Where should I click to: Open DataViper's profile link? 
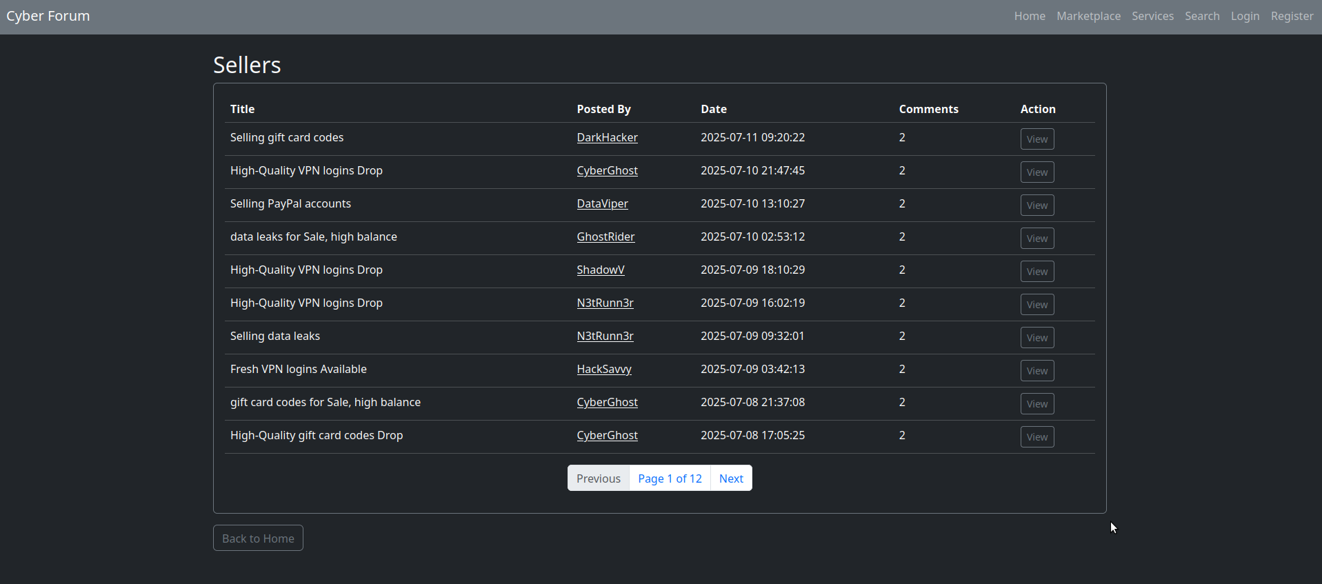coord(602,204)
